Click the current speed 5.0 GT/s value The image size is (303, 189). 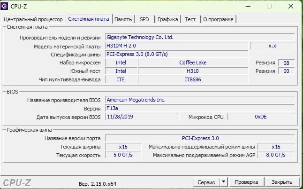pyautogui.click(x=123, y=155)
